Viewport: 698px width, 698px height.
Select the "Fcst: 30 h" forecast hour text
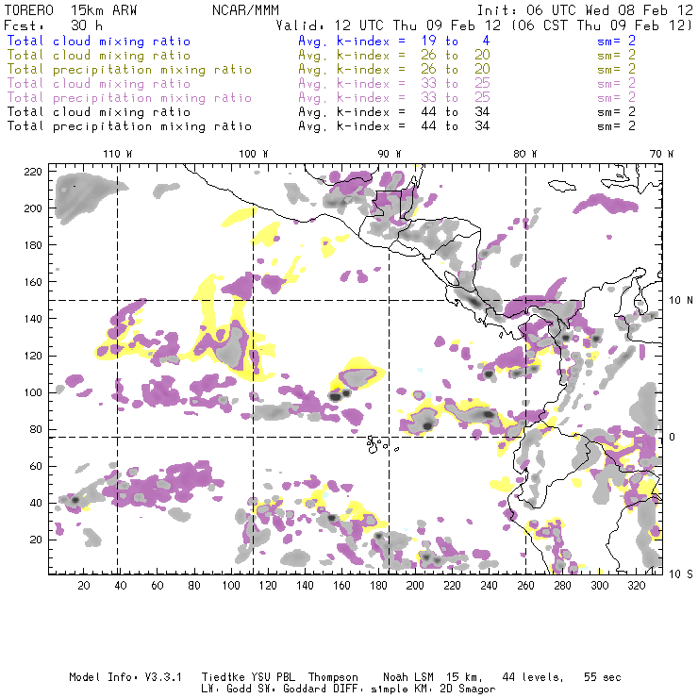coord(53,25)
